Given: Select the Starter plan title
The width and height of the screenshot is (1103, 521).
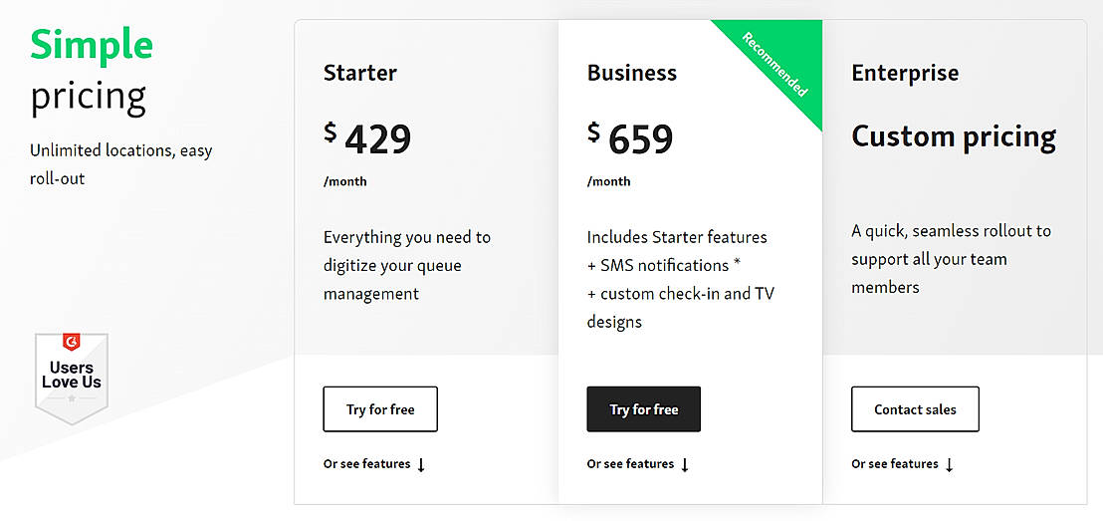Looking at the screenshot, I should [360, 73].
